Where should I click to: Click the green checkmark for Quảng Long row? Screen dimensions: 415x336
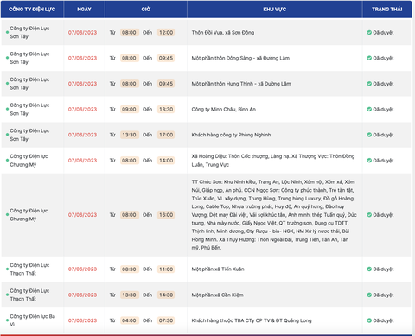[x=369, y=320]
